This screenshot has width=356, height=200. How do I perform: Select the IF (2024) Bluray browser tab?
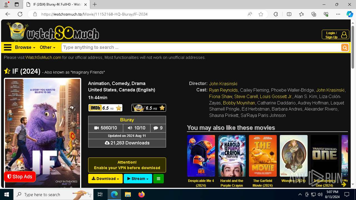click(x=56, y=4)
